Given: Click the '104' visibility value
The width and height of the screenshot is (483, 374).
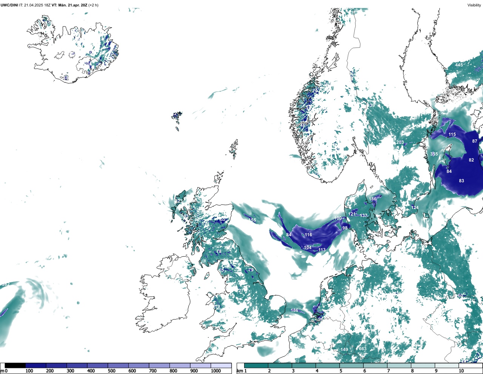Looking at the screenshot, I should pos(308,248).
